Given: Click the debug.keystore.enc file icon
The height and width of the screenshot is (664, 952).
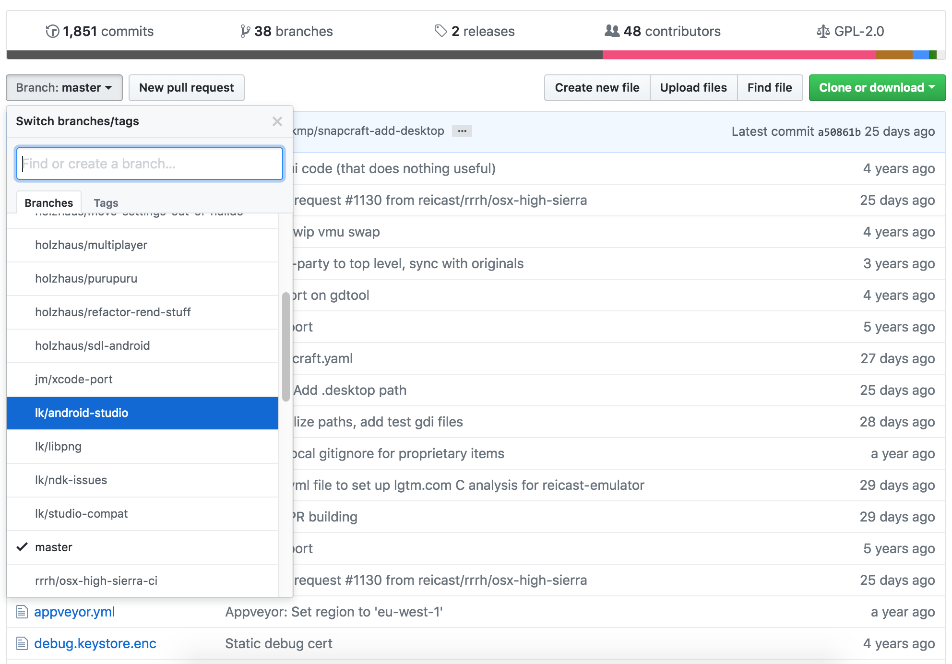Looking at the screenshot, I should tap(22, 643).
